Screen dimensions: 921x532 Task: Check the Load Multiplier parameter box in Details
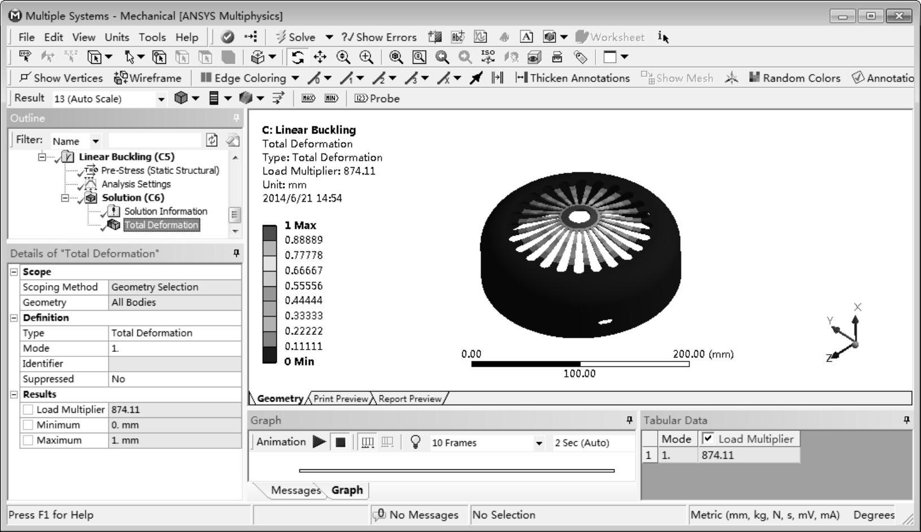pyautogui.click(x=28, y=409)
